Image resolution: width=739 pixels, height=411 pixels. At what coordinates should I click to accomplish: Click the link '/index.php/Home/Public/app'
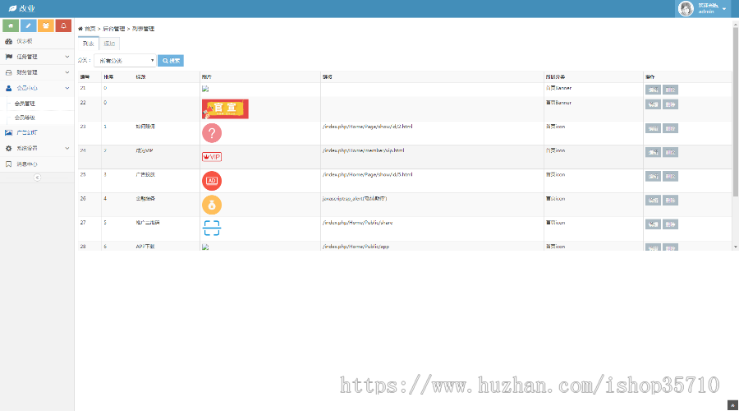coord(356,247)
